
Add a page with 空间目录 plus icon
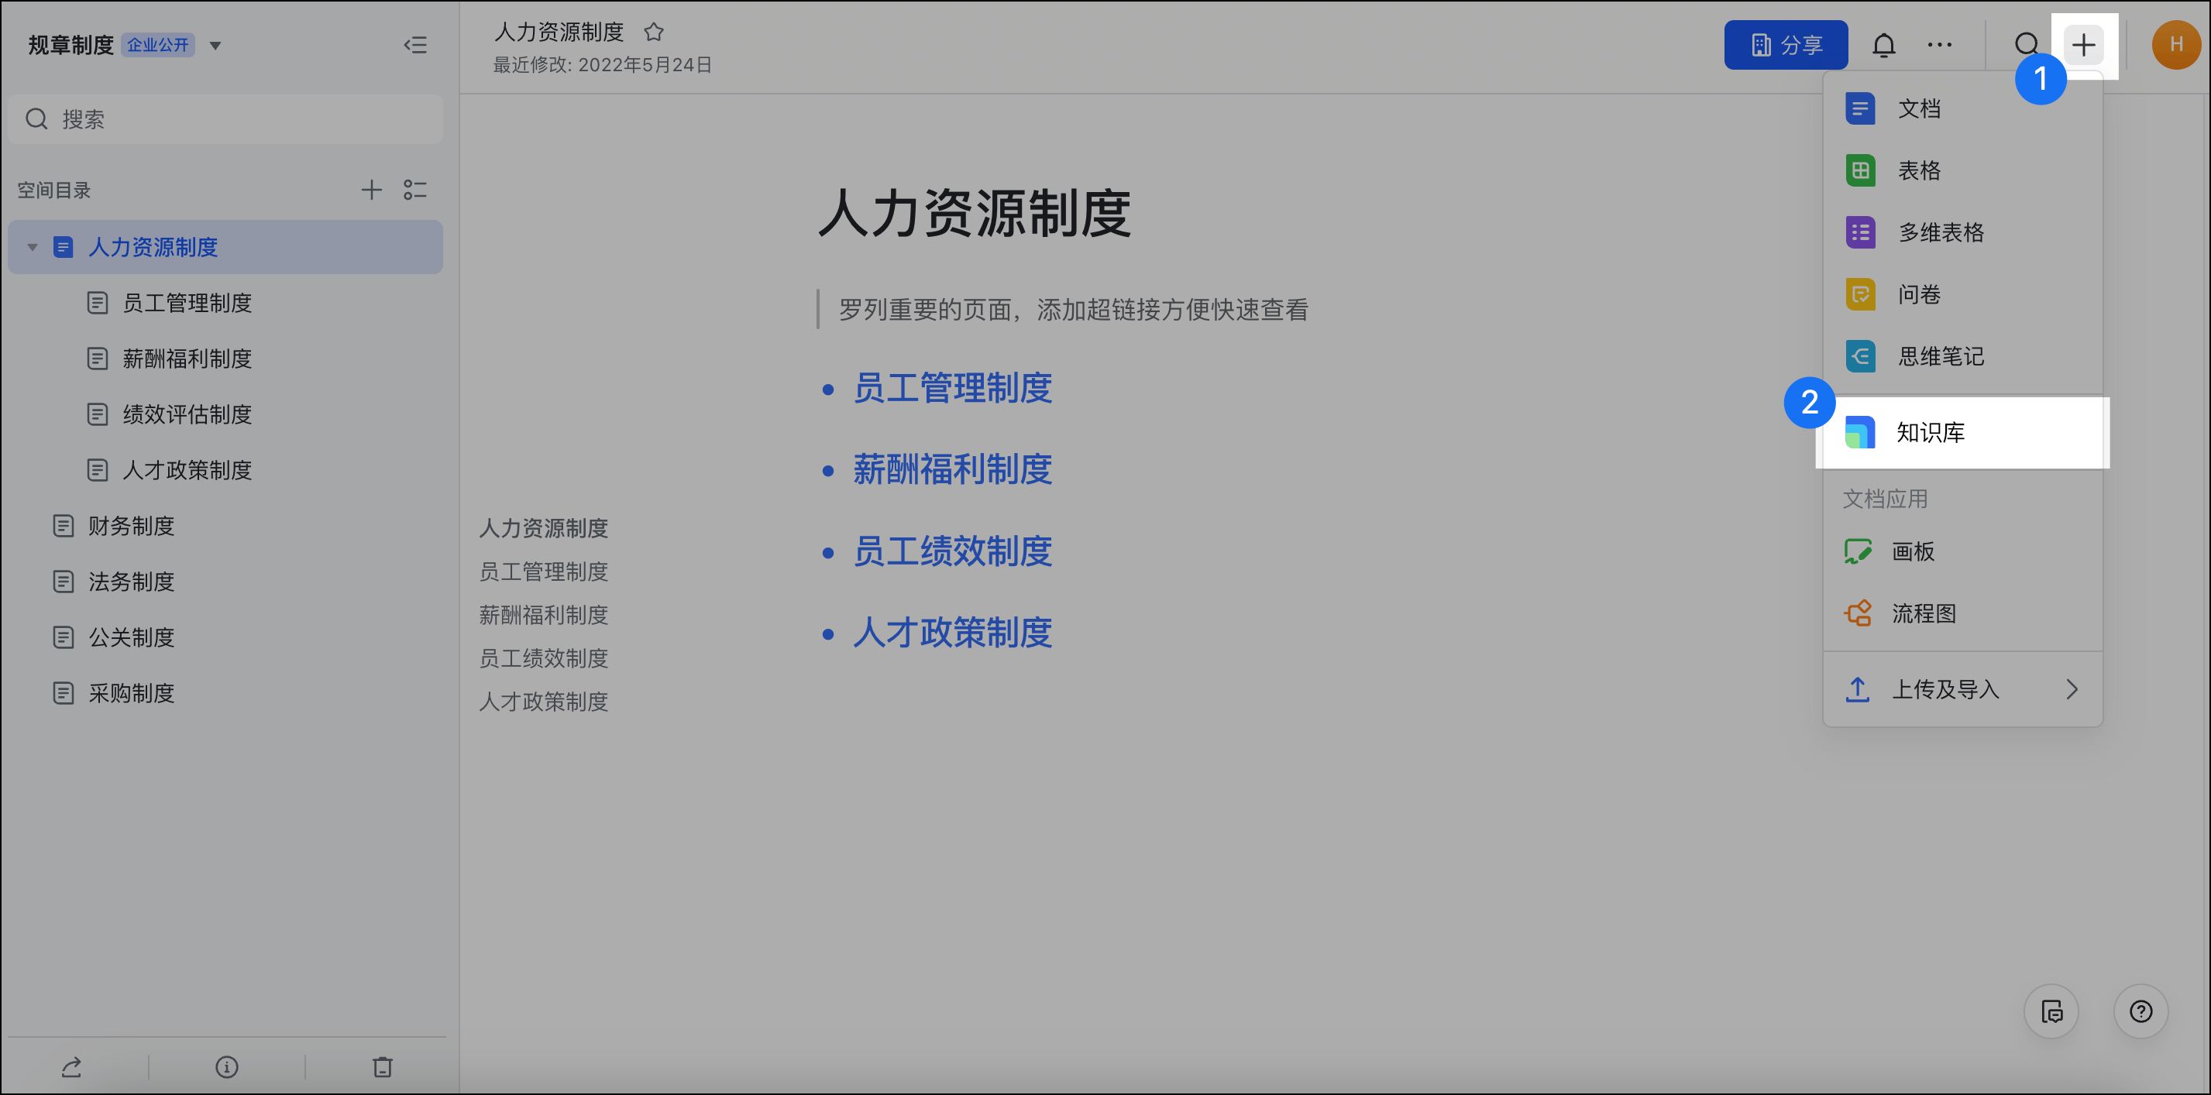coord(371,190)
